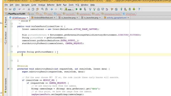This screenshot has width=171, height=96.
Task: Click fold marker at btnTakePhotoClicked closing brace
Action: 12,46
